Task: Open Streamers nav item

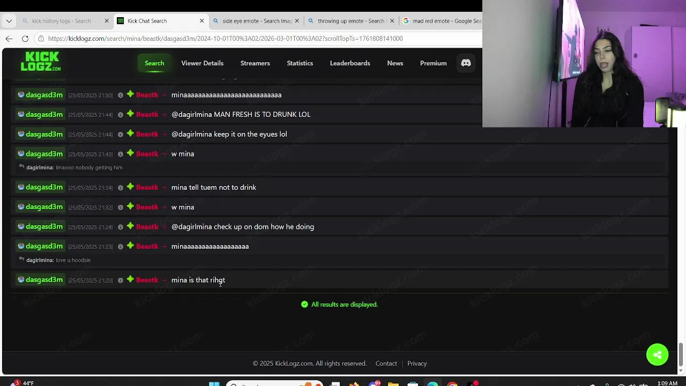Action: [255, 63]
